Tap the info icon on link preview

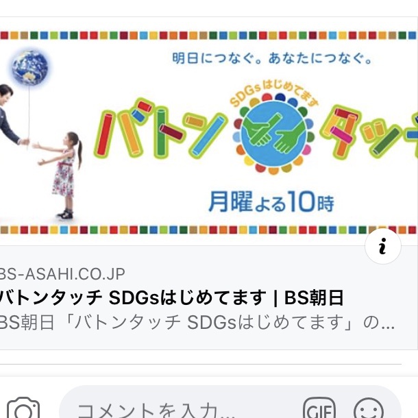click(383, 246)
